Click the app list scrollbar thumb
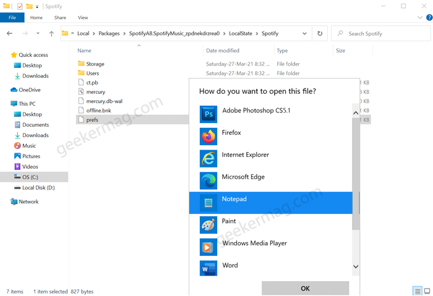433x296 pixels. tap(356, 174)
